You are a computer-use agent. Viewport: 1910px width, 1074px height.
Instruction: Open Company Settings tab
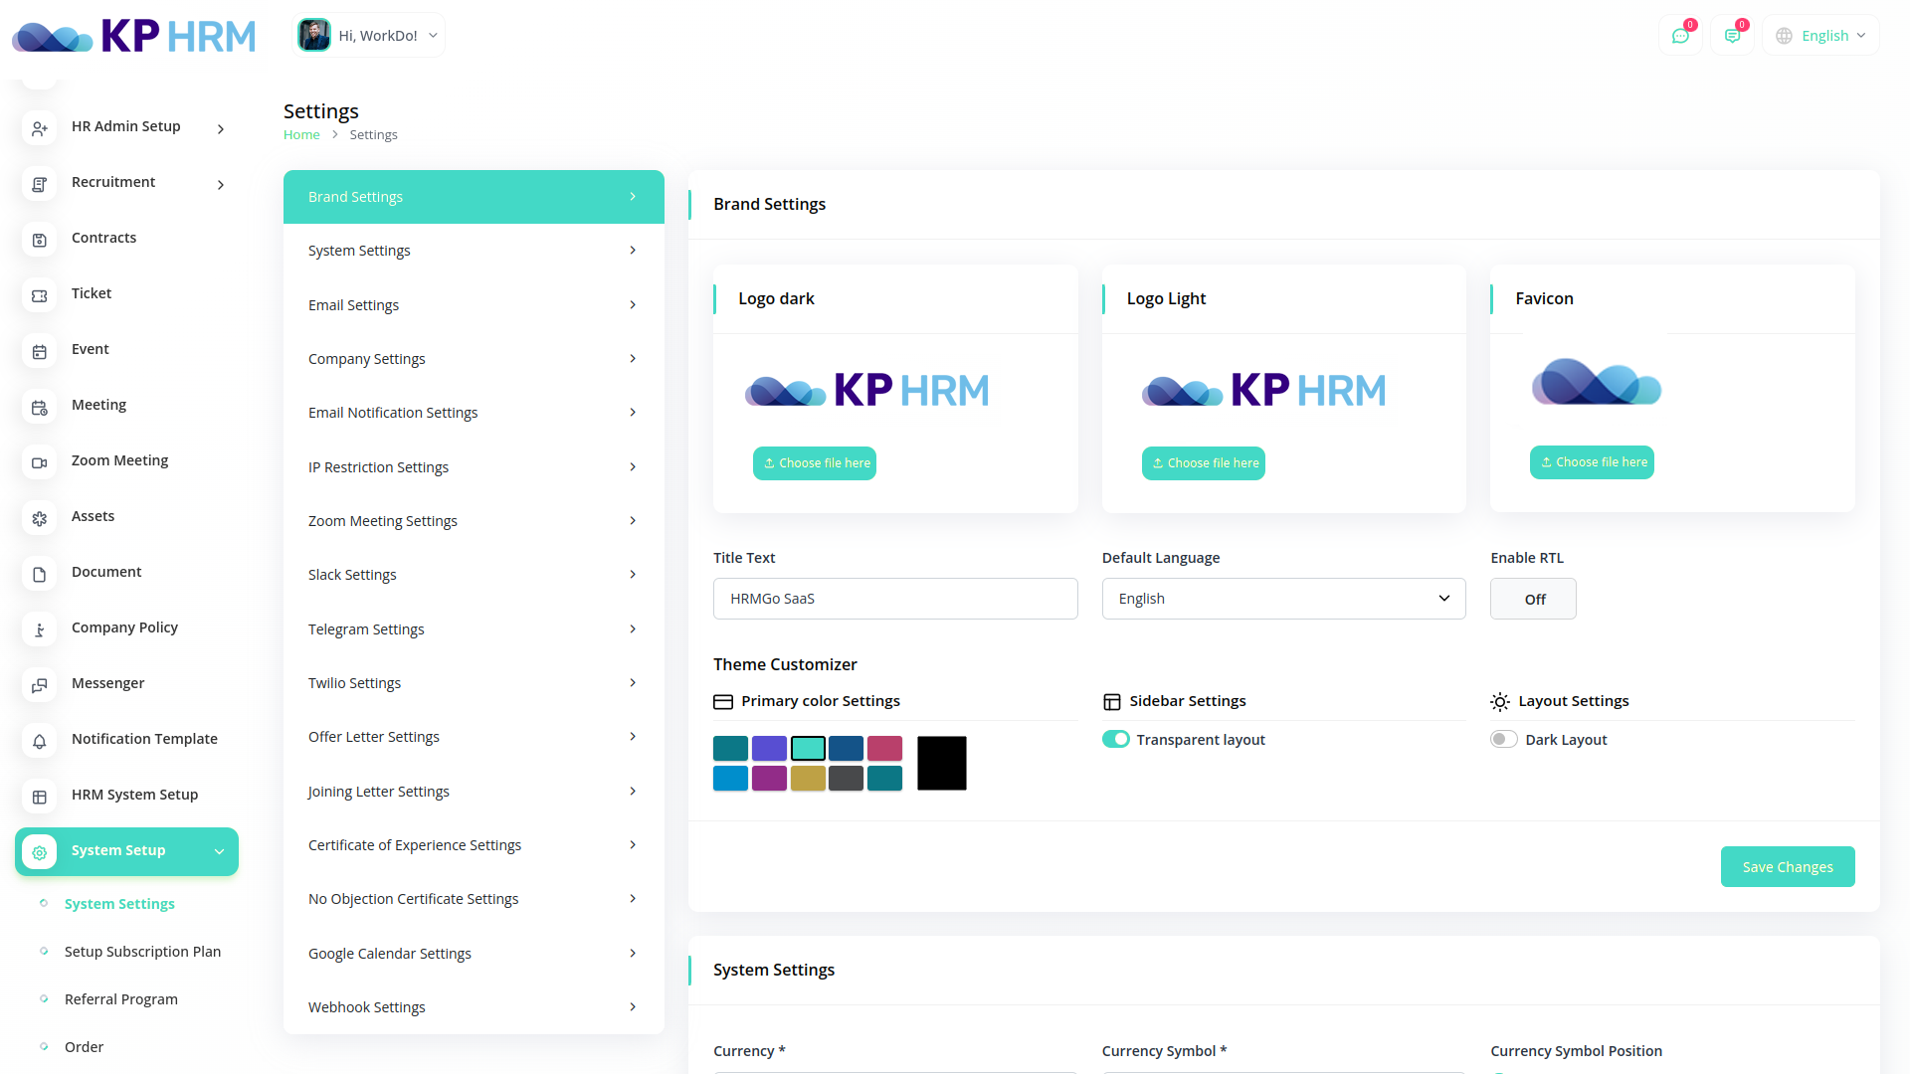[474, 359]
